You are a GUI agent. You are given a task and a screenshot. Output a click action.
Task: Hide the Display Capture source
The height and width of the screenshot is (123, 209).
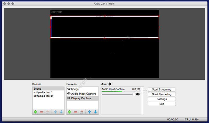click(x=69, y=98)
